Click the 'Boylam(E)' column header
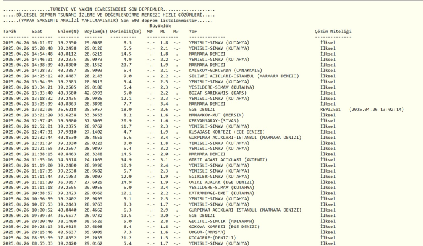This screenshot has width=423, height=246. tap(96, 32)
